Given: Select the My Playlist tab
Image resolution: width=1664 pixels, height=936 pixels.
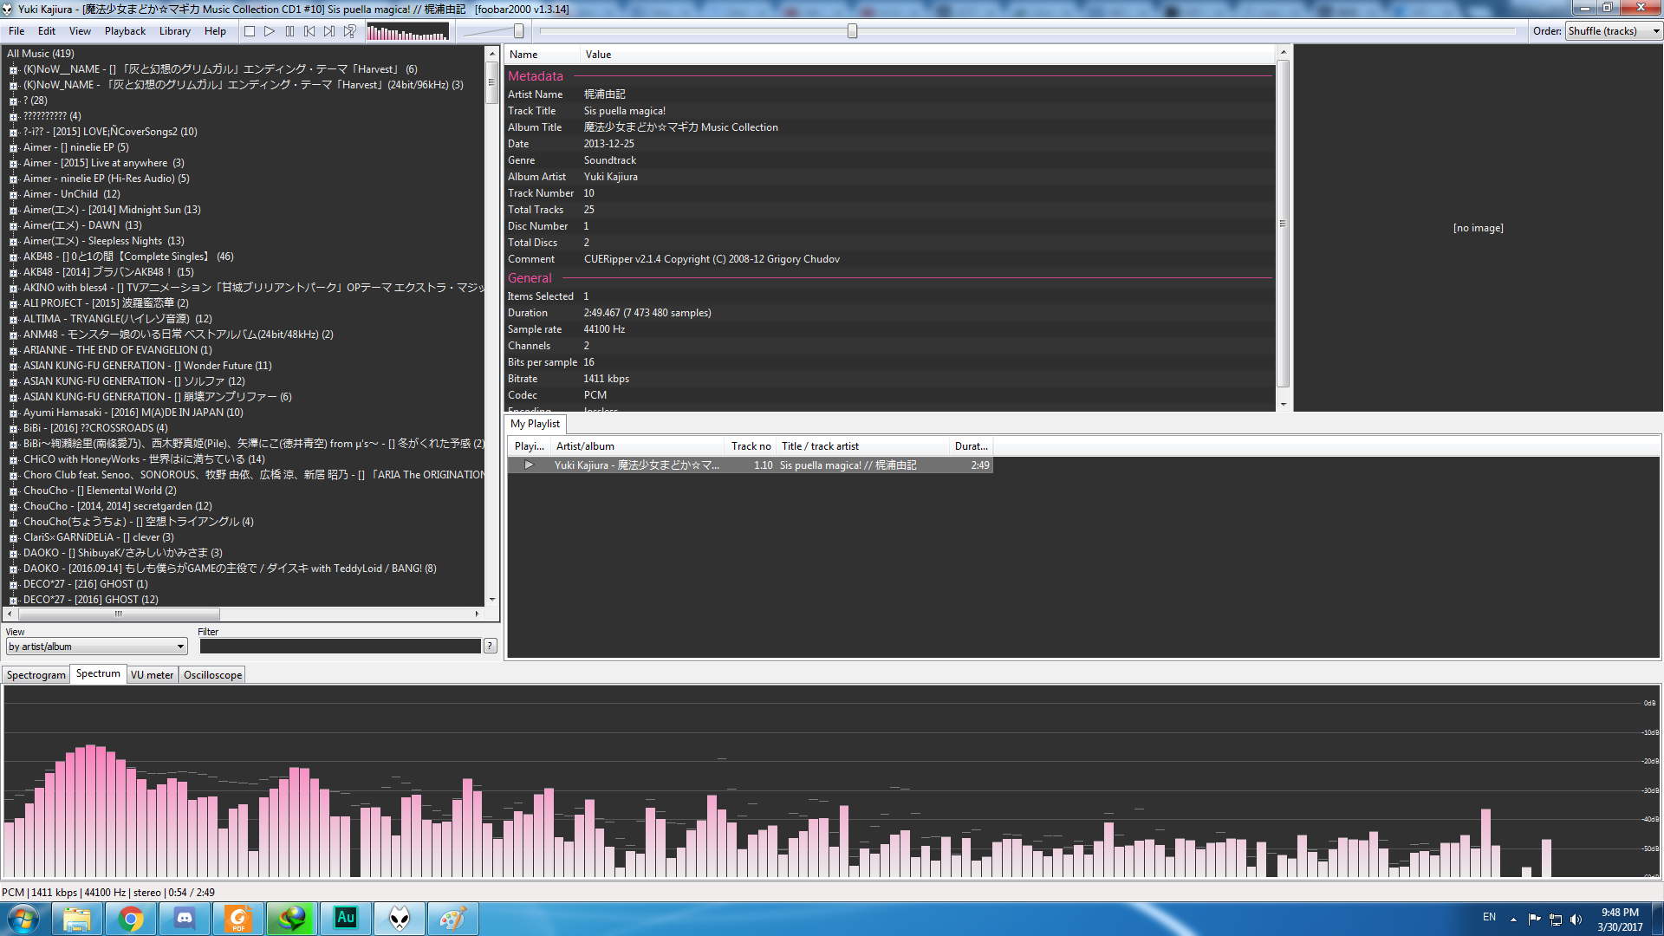Looking at the screenshot, I should coord(535,424).
